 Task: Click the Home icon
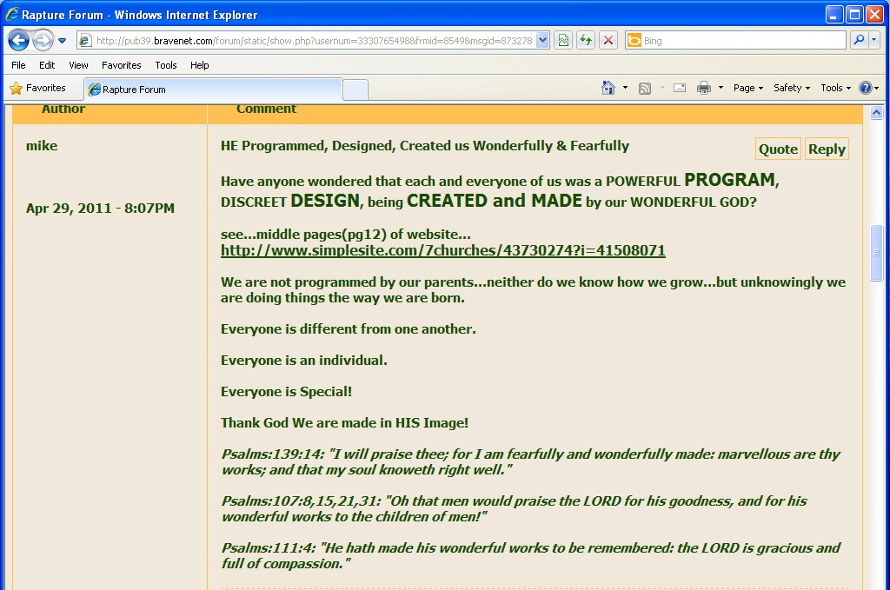[608, 88]
